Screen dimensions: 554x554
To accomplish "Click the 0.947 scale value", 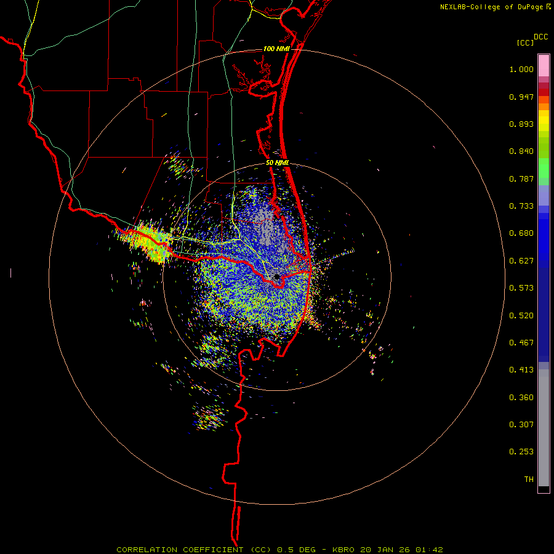I will (x=521, y=97).
